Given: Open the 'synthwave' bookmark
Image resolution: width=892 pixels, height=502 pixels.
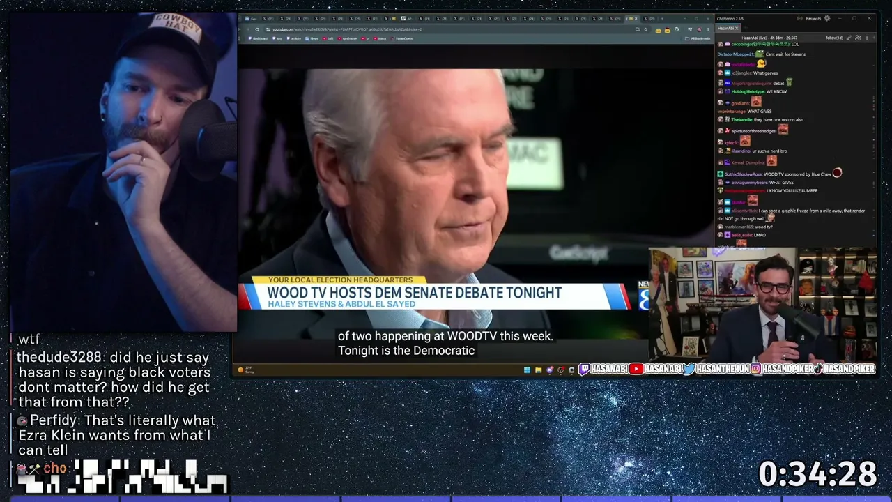Looking at the screenshot, I should 348,38.
